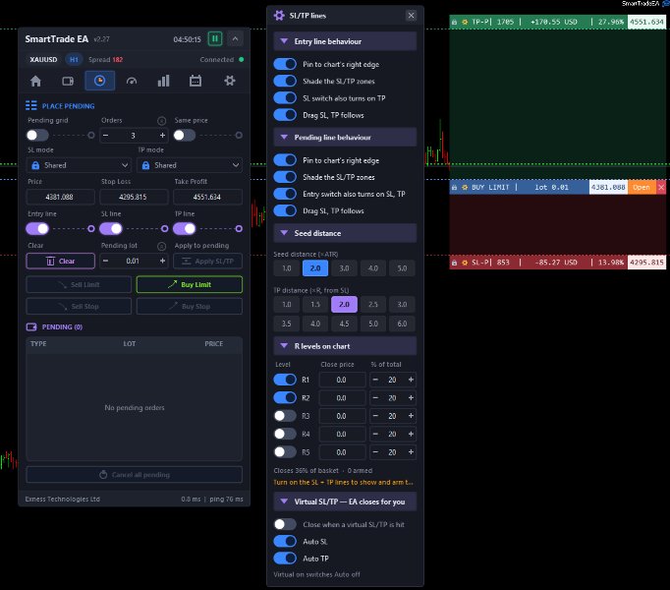Open the calendar tab icon
The height and width of the screenshot is (590, 670).
pyautogui.click(x=195, y=81)
